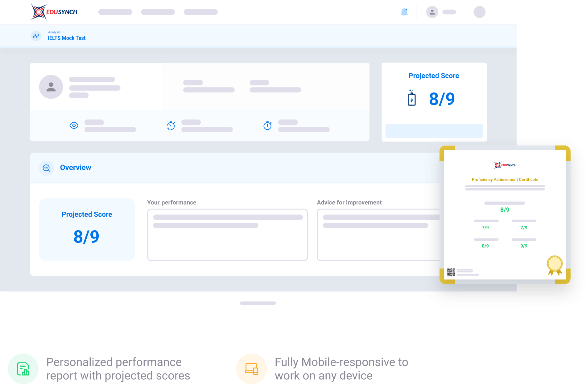Viewport: 586px width, 392px height.
Task: Click the green 9/9 score on certificate
Action: point(524,246)
